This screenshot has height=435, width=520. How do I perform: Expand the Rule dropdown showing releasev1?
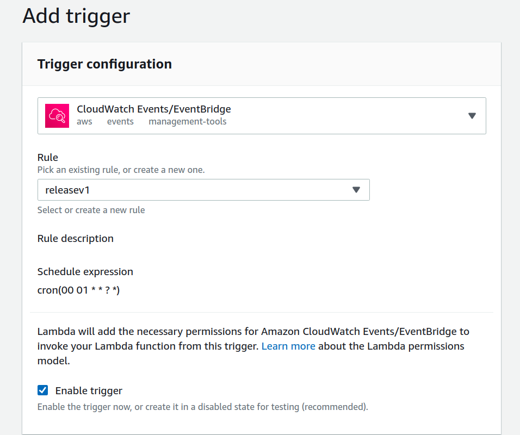click(356, 190)
